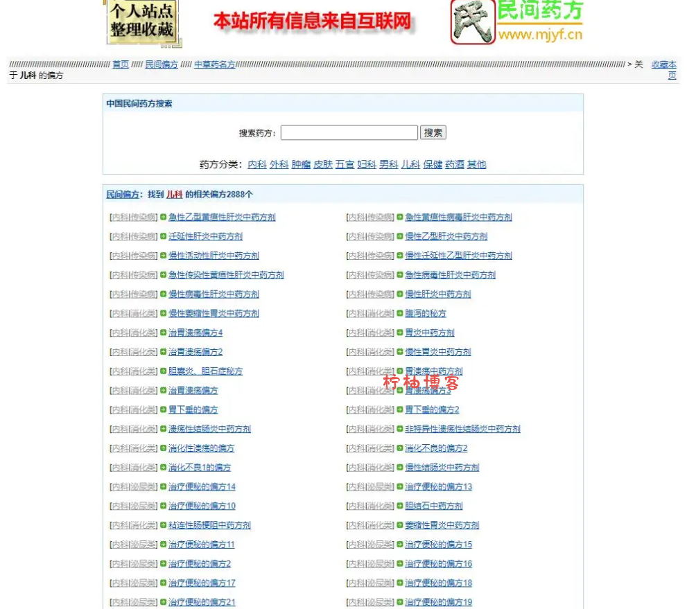This screenshot has height=609, width=687.
Task: Open the 胆囊炎、胆石症秘方 remedy
Action: tap(205, 371)
